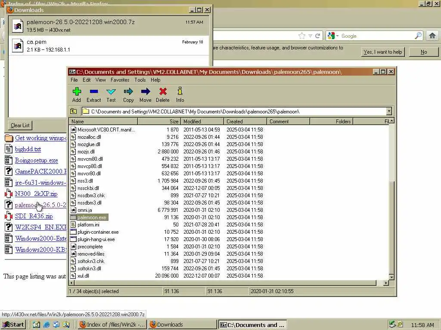Click Clear List button in Downloads
This screenshot has width=441, height=330.
coord(20,125)
